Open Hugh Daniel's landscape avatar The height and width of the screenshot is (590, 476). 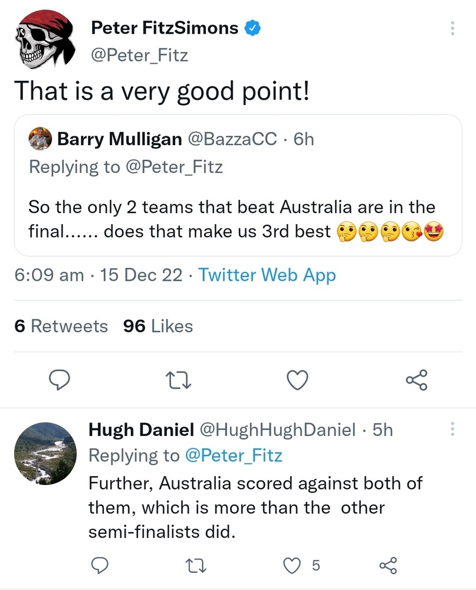point(44,453)
